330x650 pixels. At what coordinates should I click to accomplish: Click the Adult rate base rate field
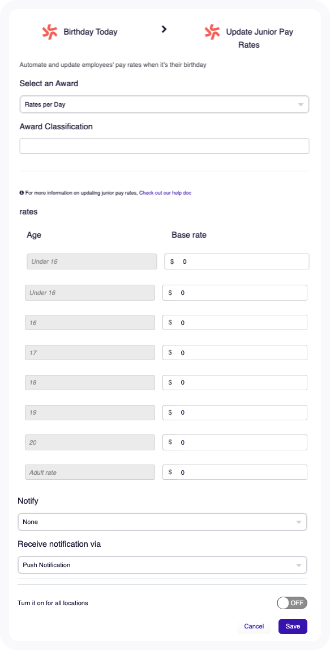tap(234, 472)
